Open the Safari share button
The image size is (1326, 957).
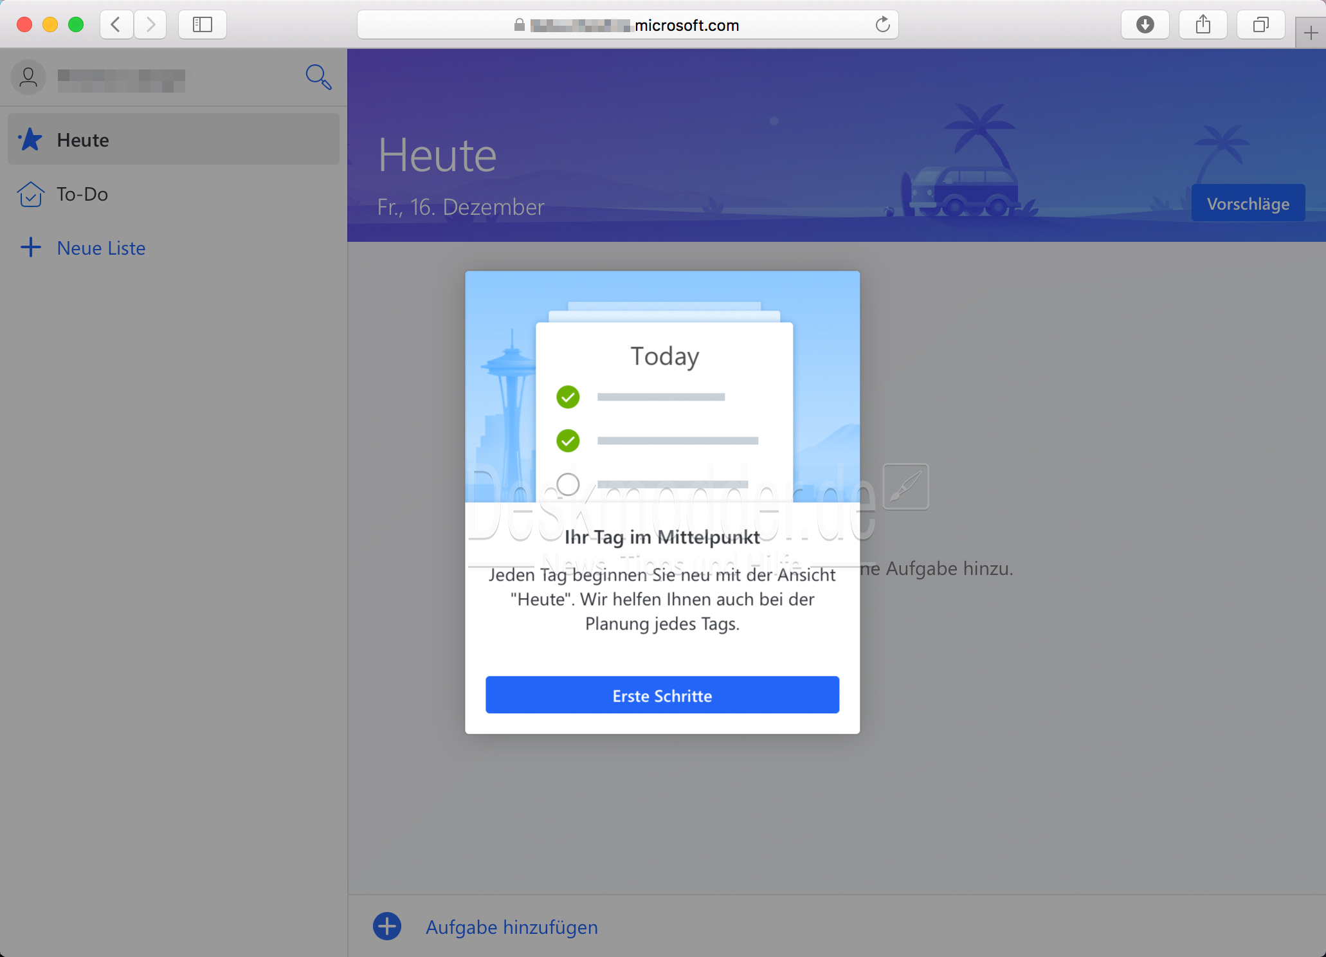1203,24
